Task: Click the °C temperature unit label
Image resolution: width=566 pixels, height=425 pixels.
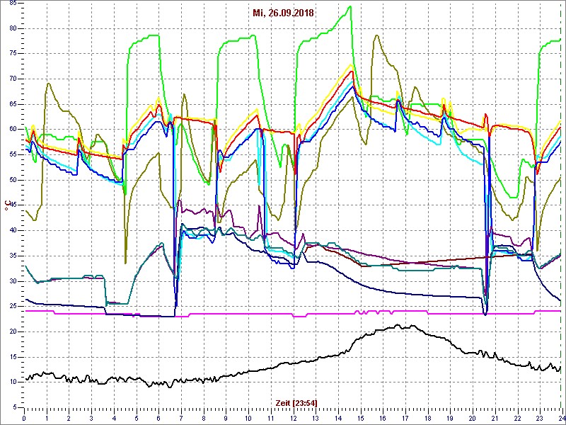Action: pyautogui.click(x=6, y=206)
